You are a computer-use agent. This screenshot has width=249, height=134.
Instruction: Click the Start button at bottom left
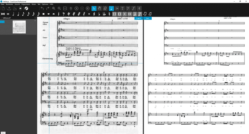click(3, 133)
